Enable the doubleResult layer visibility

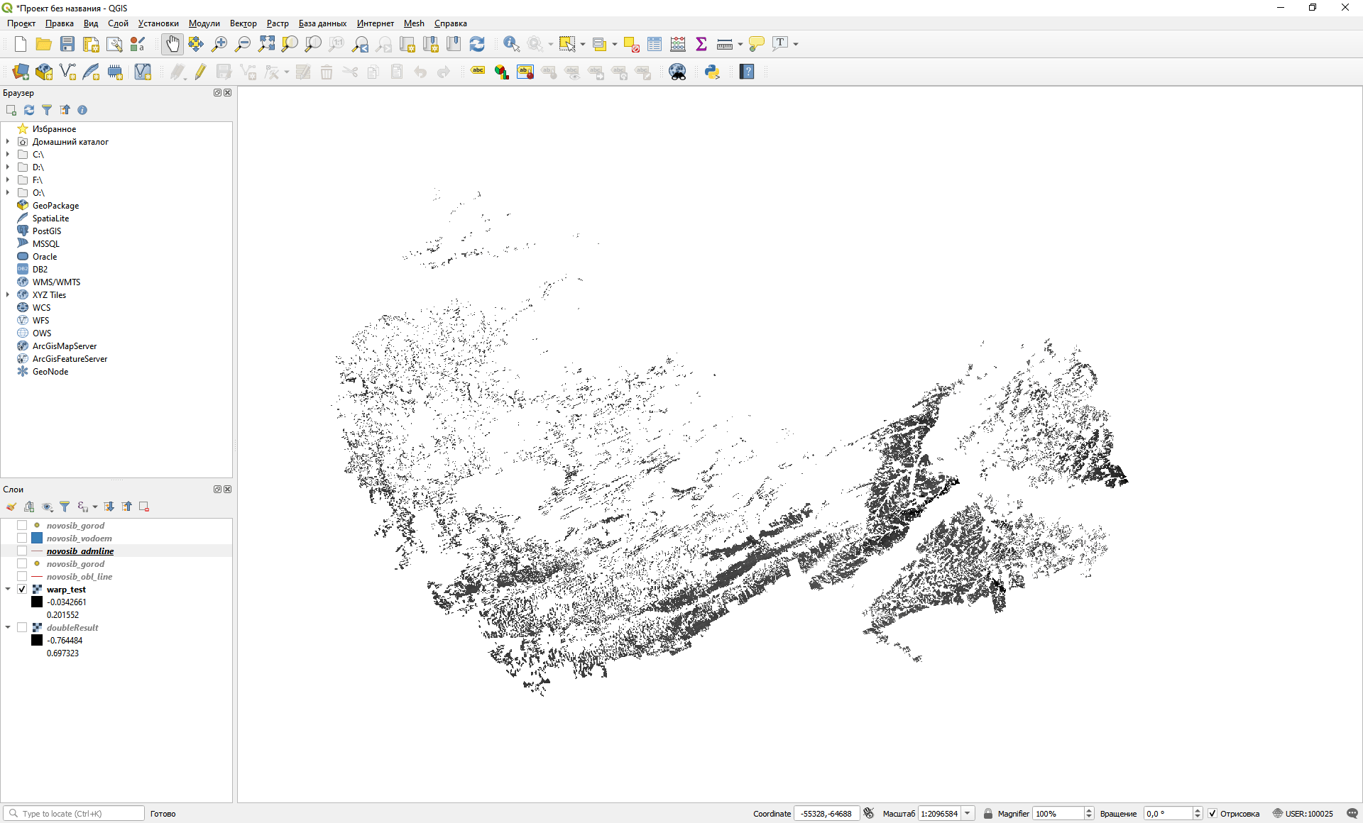tap(22, 628)
